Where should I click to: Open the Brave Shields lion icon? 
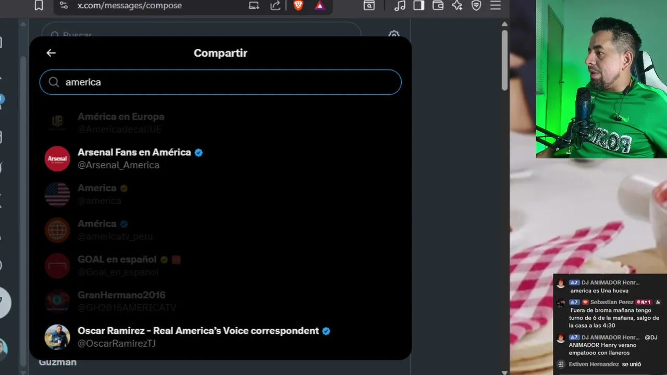[x=298, y=5]
